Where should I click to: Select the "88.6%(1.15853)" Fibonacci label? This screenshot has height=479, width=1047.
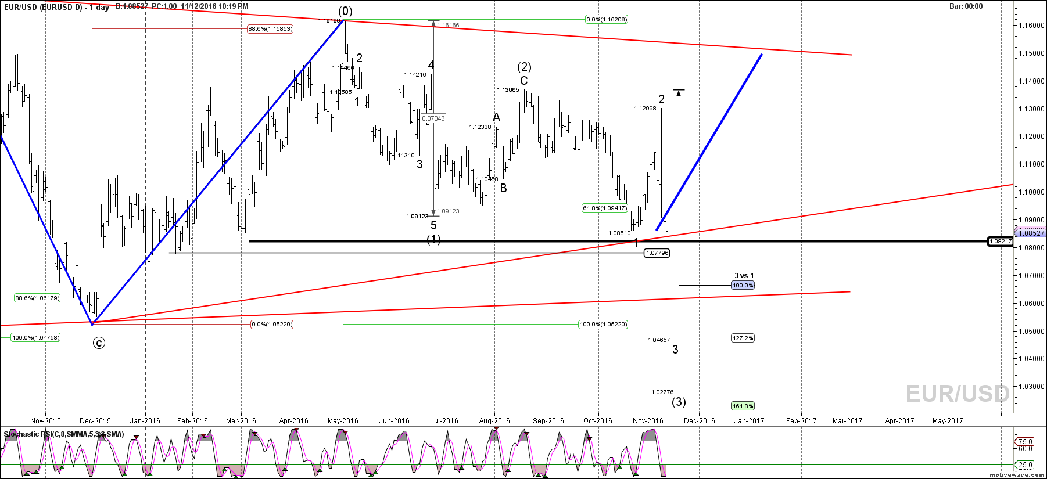click(270, 28)
